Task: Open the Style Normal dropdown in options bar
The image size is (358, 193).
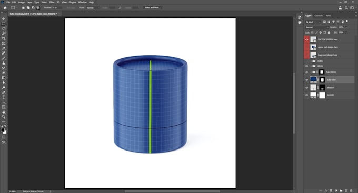Action: click(93, 8)
